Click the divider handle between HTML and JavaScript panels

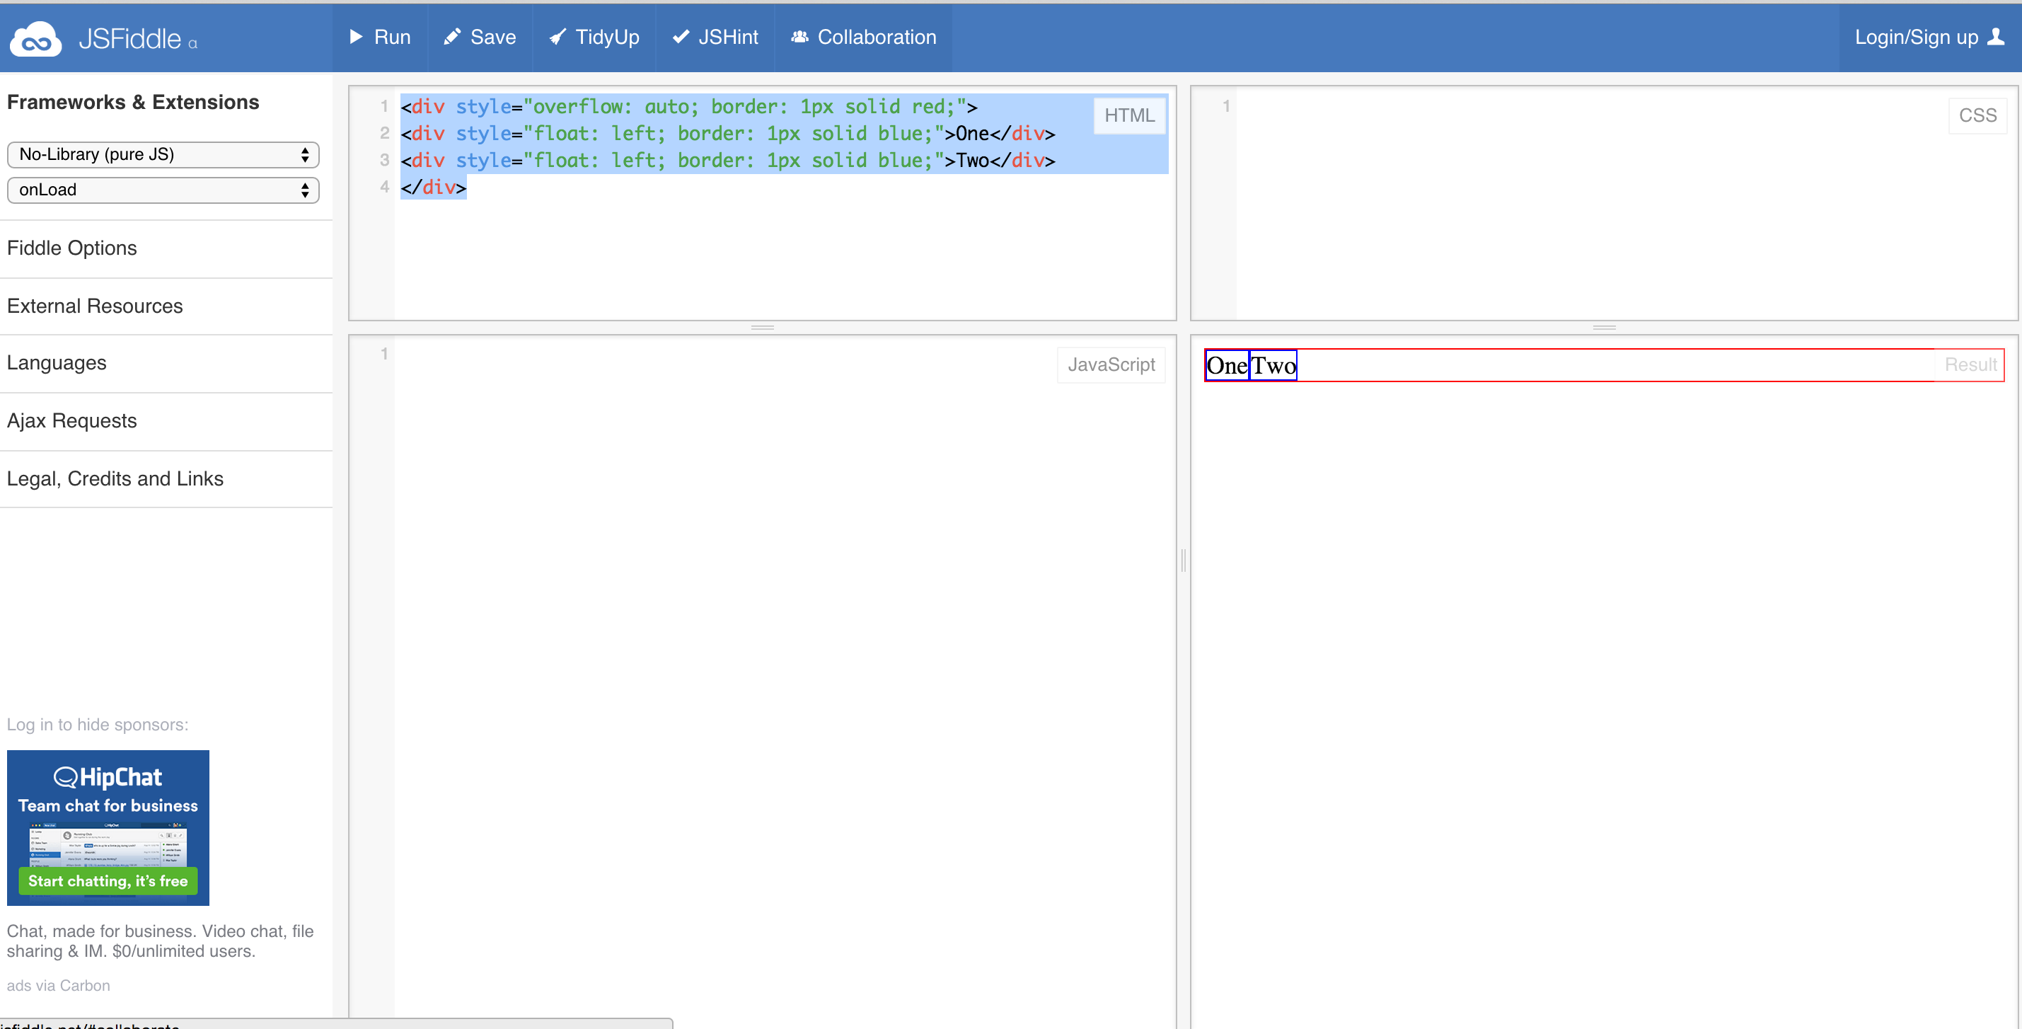[x=762, y=327]
